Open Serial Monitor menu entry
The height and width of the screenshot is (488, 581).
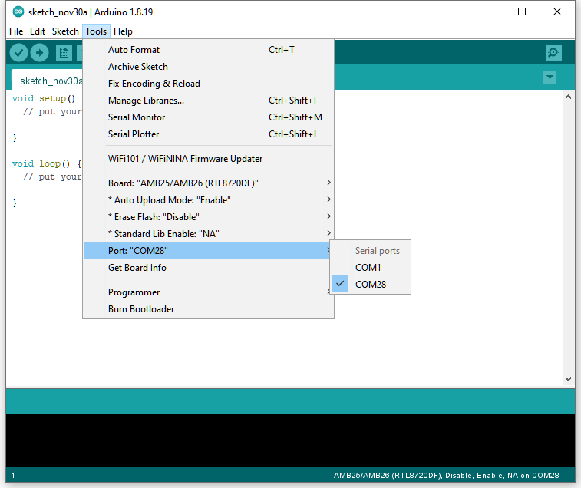tap(209, 117)
